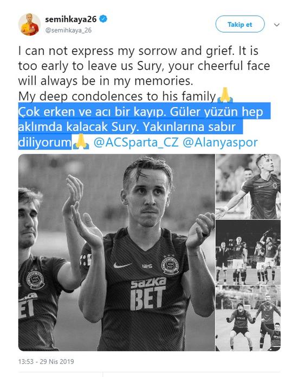Follow the account with Takip et
Image resolution: width=298 pixels, height=377 pixels.
240,24
